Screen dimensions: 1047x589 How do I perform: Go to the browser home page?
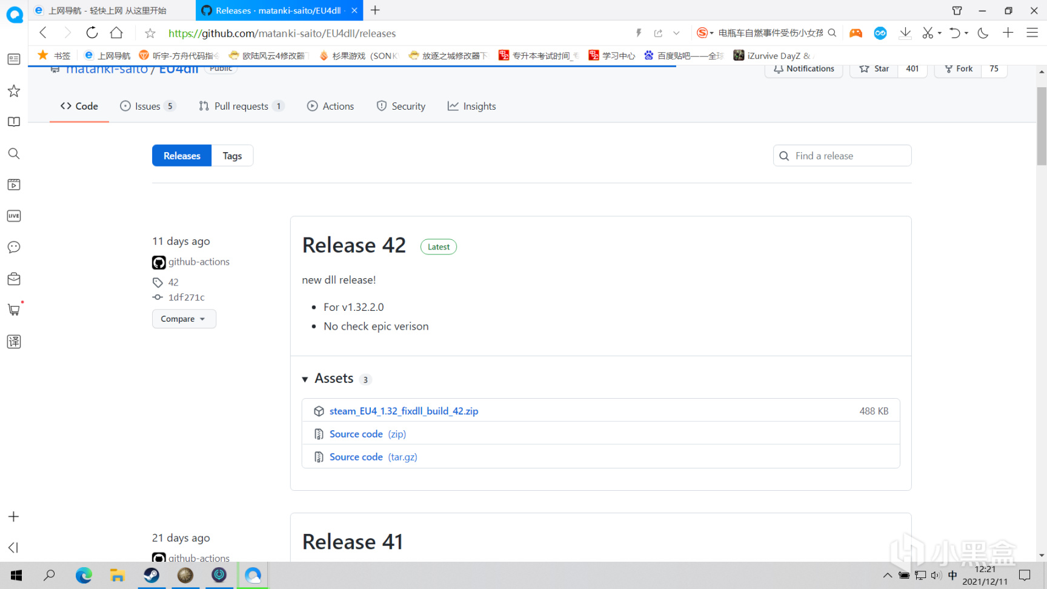[116, 33]
